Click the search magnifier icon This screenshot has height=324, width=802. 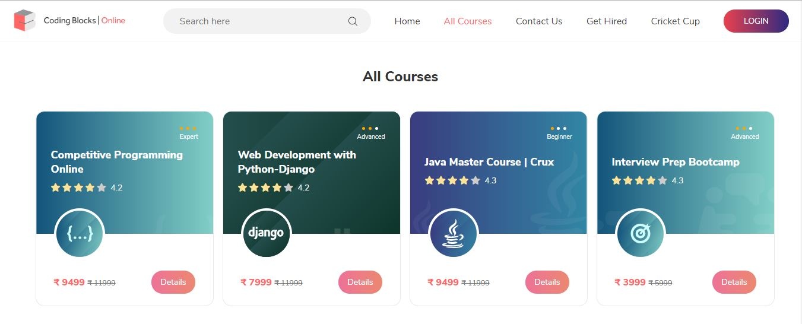353,21
